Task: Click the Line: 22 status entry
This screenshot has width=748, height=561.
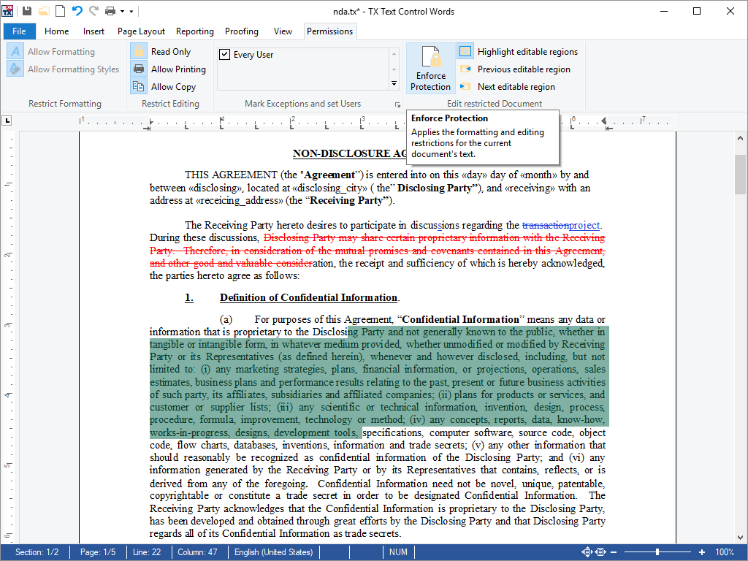Action: click(x=147, y=552)
